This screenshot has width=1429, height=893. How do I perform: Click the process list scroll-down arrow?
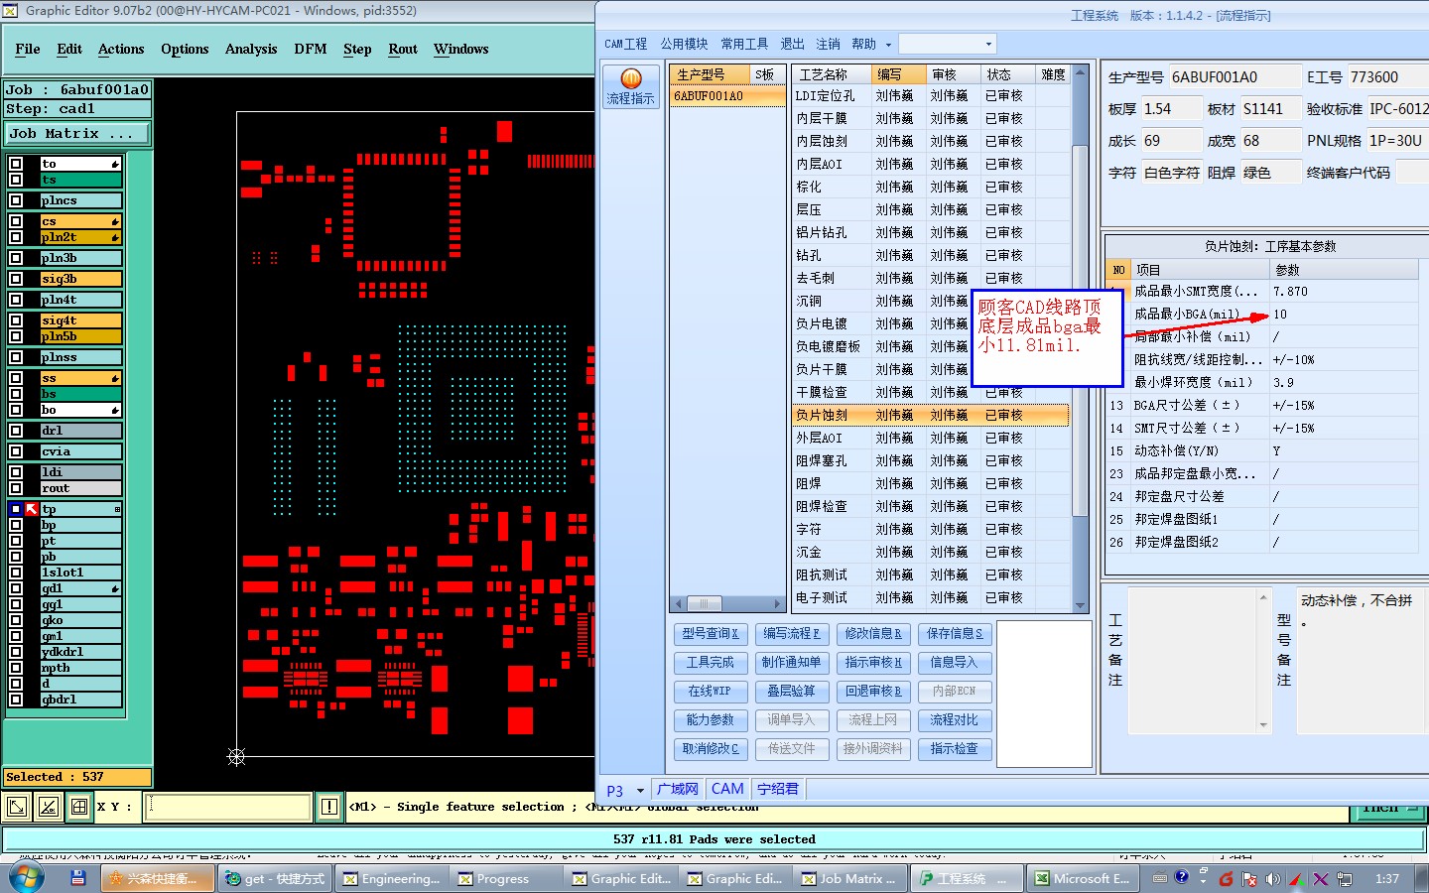[x=1080, y=604]
